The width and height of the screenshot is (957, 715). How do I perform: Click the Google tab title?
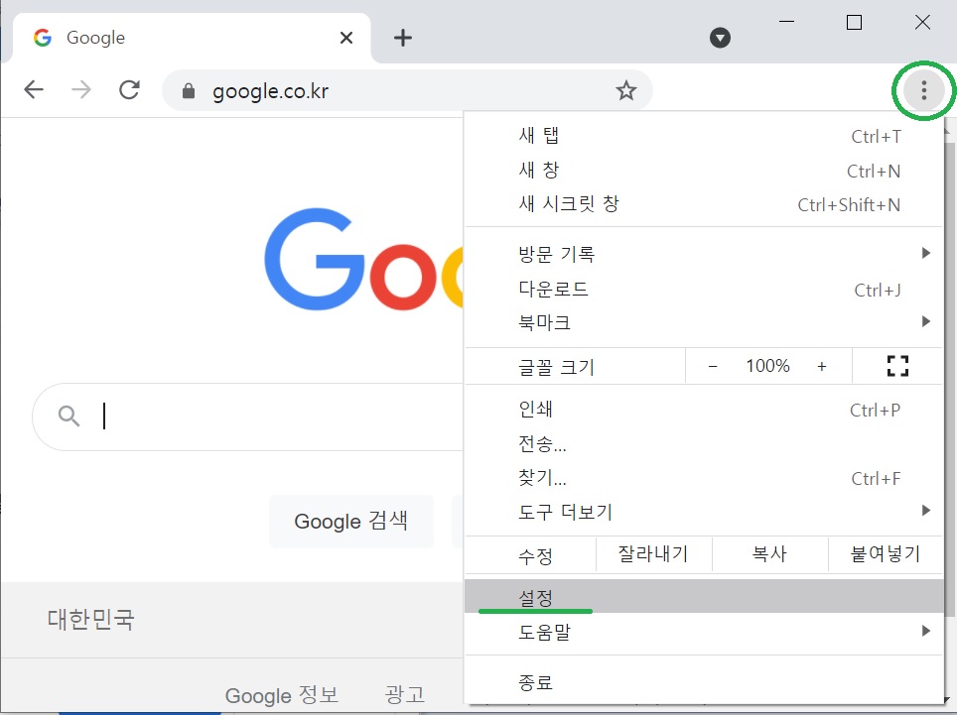click(96, 38)
